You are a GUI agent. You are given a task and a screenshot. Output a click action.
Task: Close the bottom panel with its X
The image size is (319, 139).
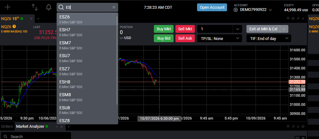pyautogui.click(x=298, y=127)
